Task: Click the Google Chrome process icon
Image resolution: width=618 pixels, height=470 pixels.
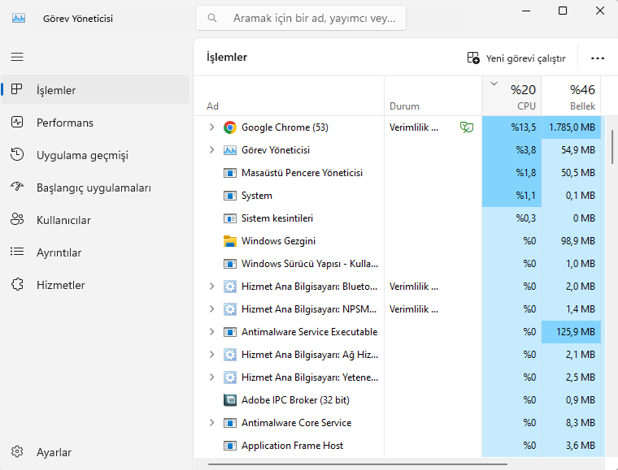Action: click(x=230, y=127)
